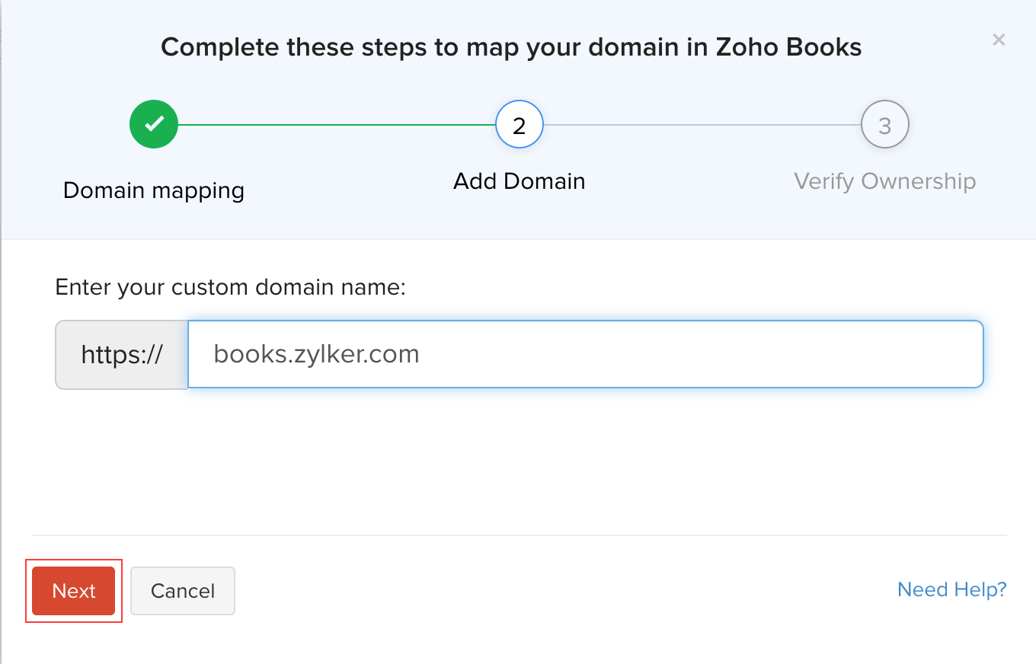Click the 'Enter your custom domain name' label
Image resolution: width=1036 pixels, height=664 pixels.
[x=230, y=287]
